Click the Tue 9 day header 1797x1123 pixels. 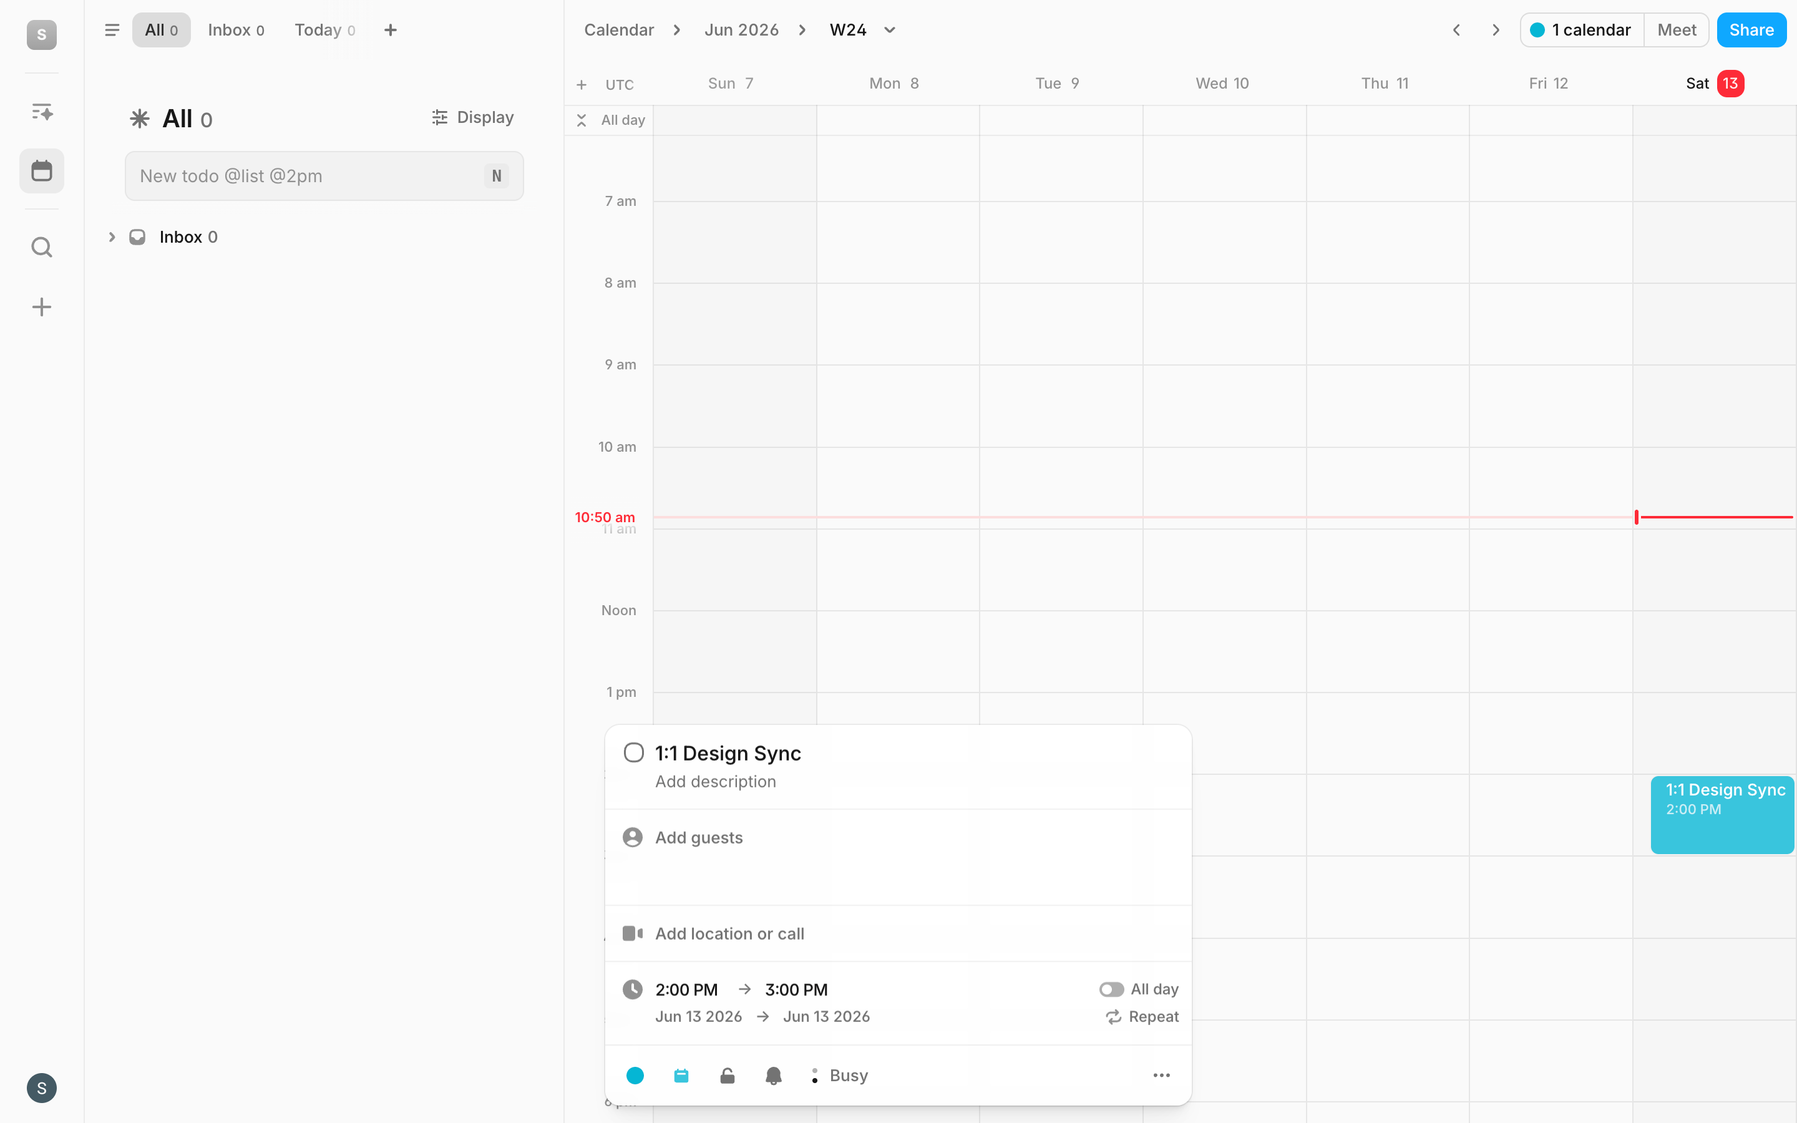pyautogui.click(x=1058, y=83)
